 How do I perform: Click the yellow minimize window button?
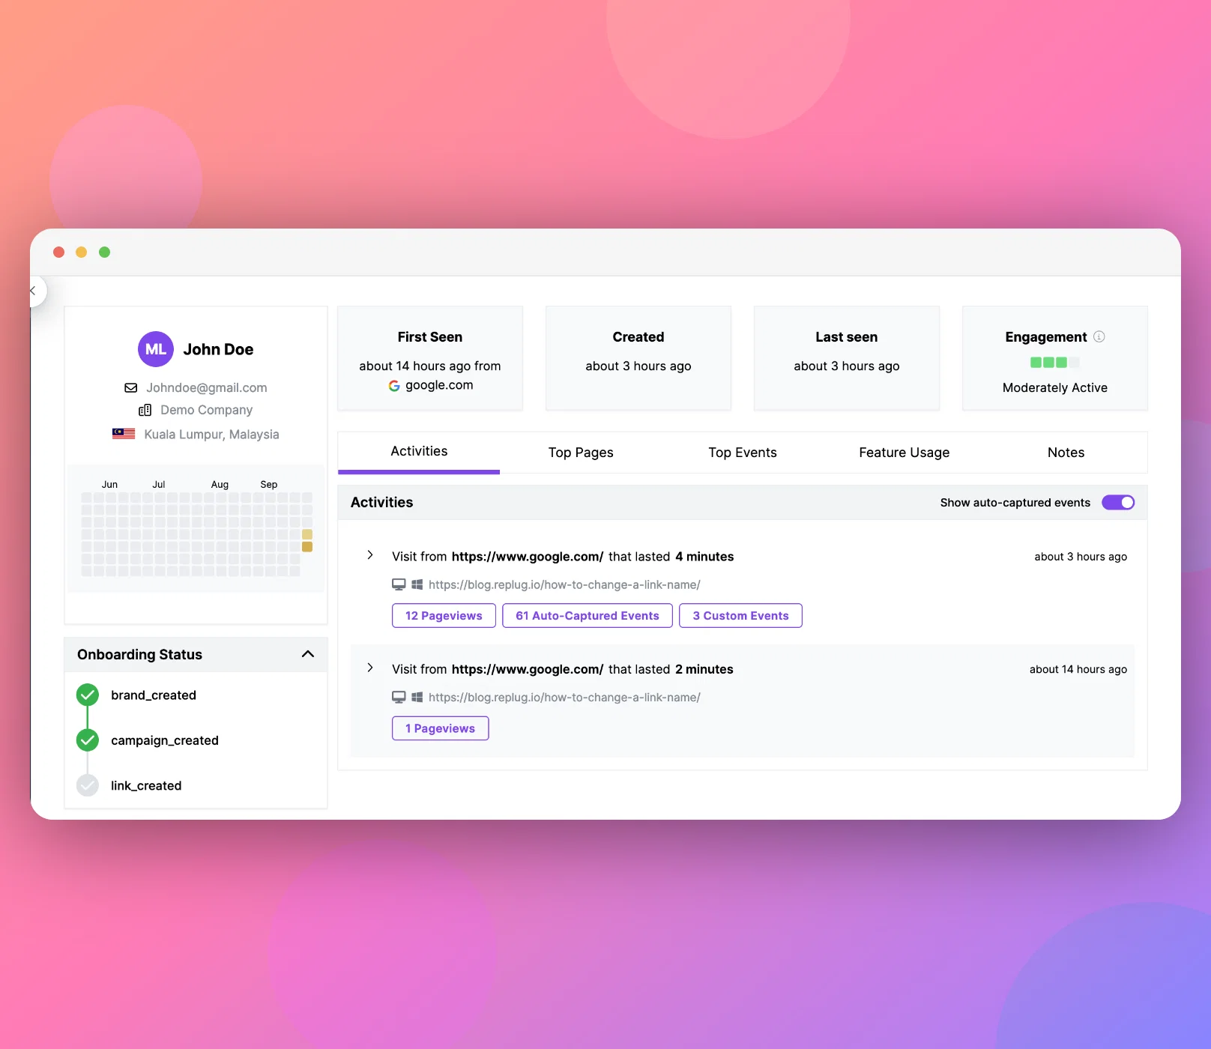82,253
